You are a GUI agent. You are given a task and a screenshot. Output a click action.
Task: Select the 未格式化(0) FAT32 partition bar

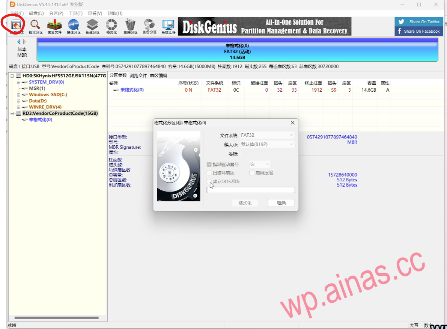pos(237,50)
